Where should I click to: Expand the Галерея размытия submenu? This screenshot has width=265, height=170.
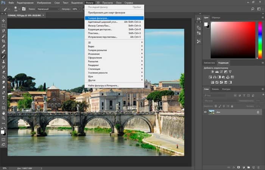[x=114, y=50]
